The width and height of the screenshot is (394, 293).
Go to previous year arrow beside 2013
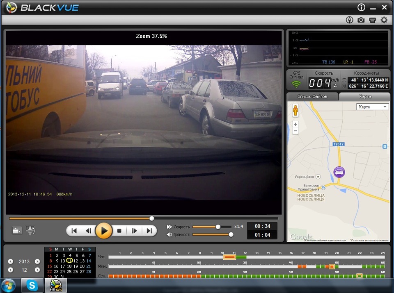(x=11, y=261)
